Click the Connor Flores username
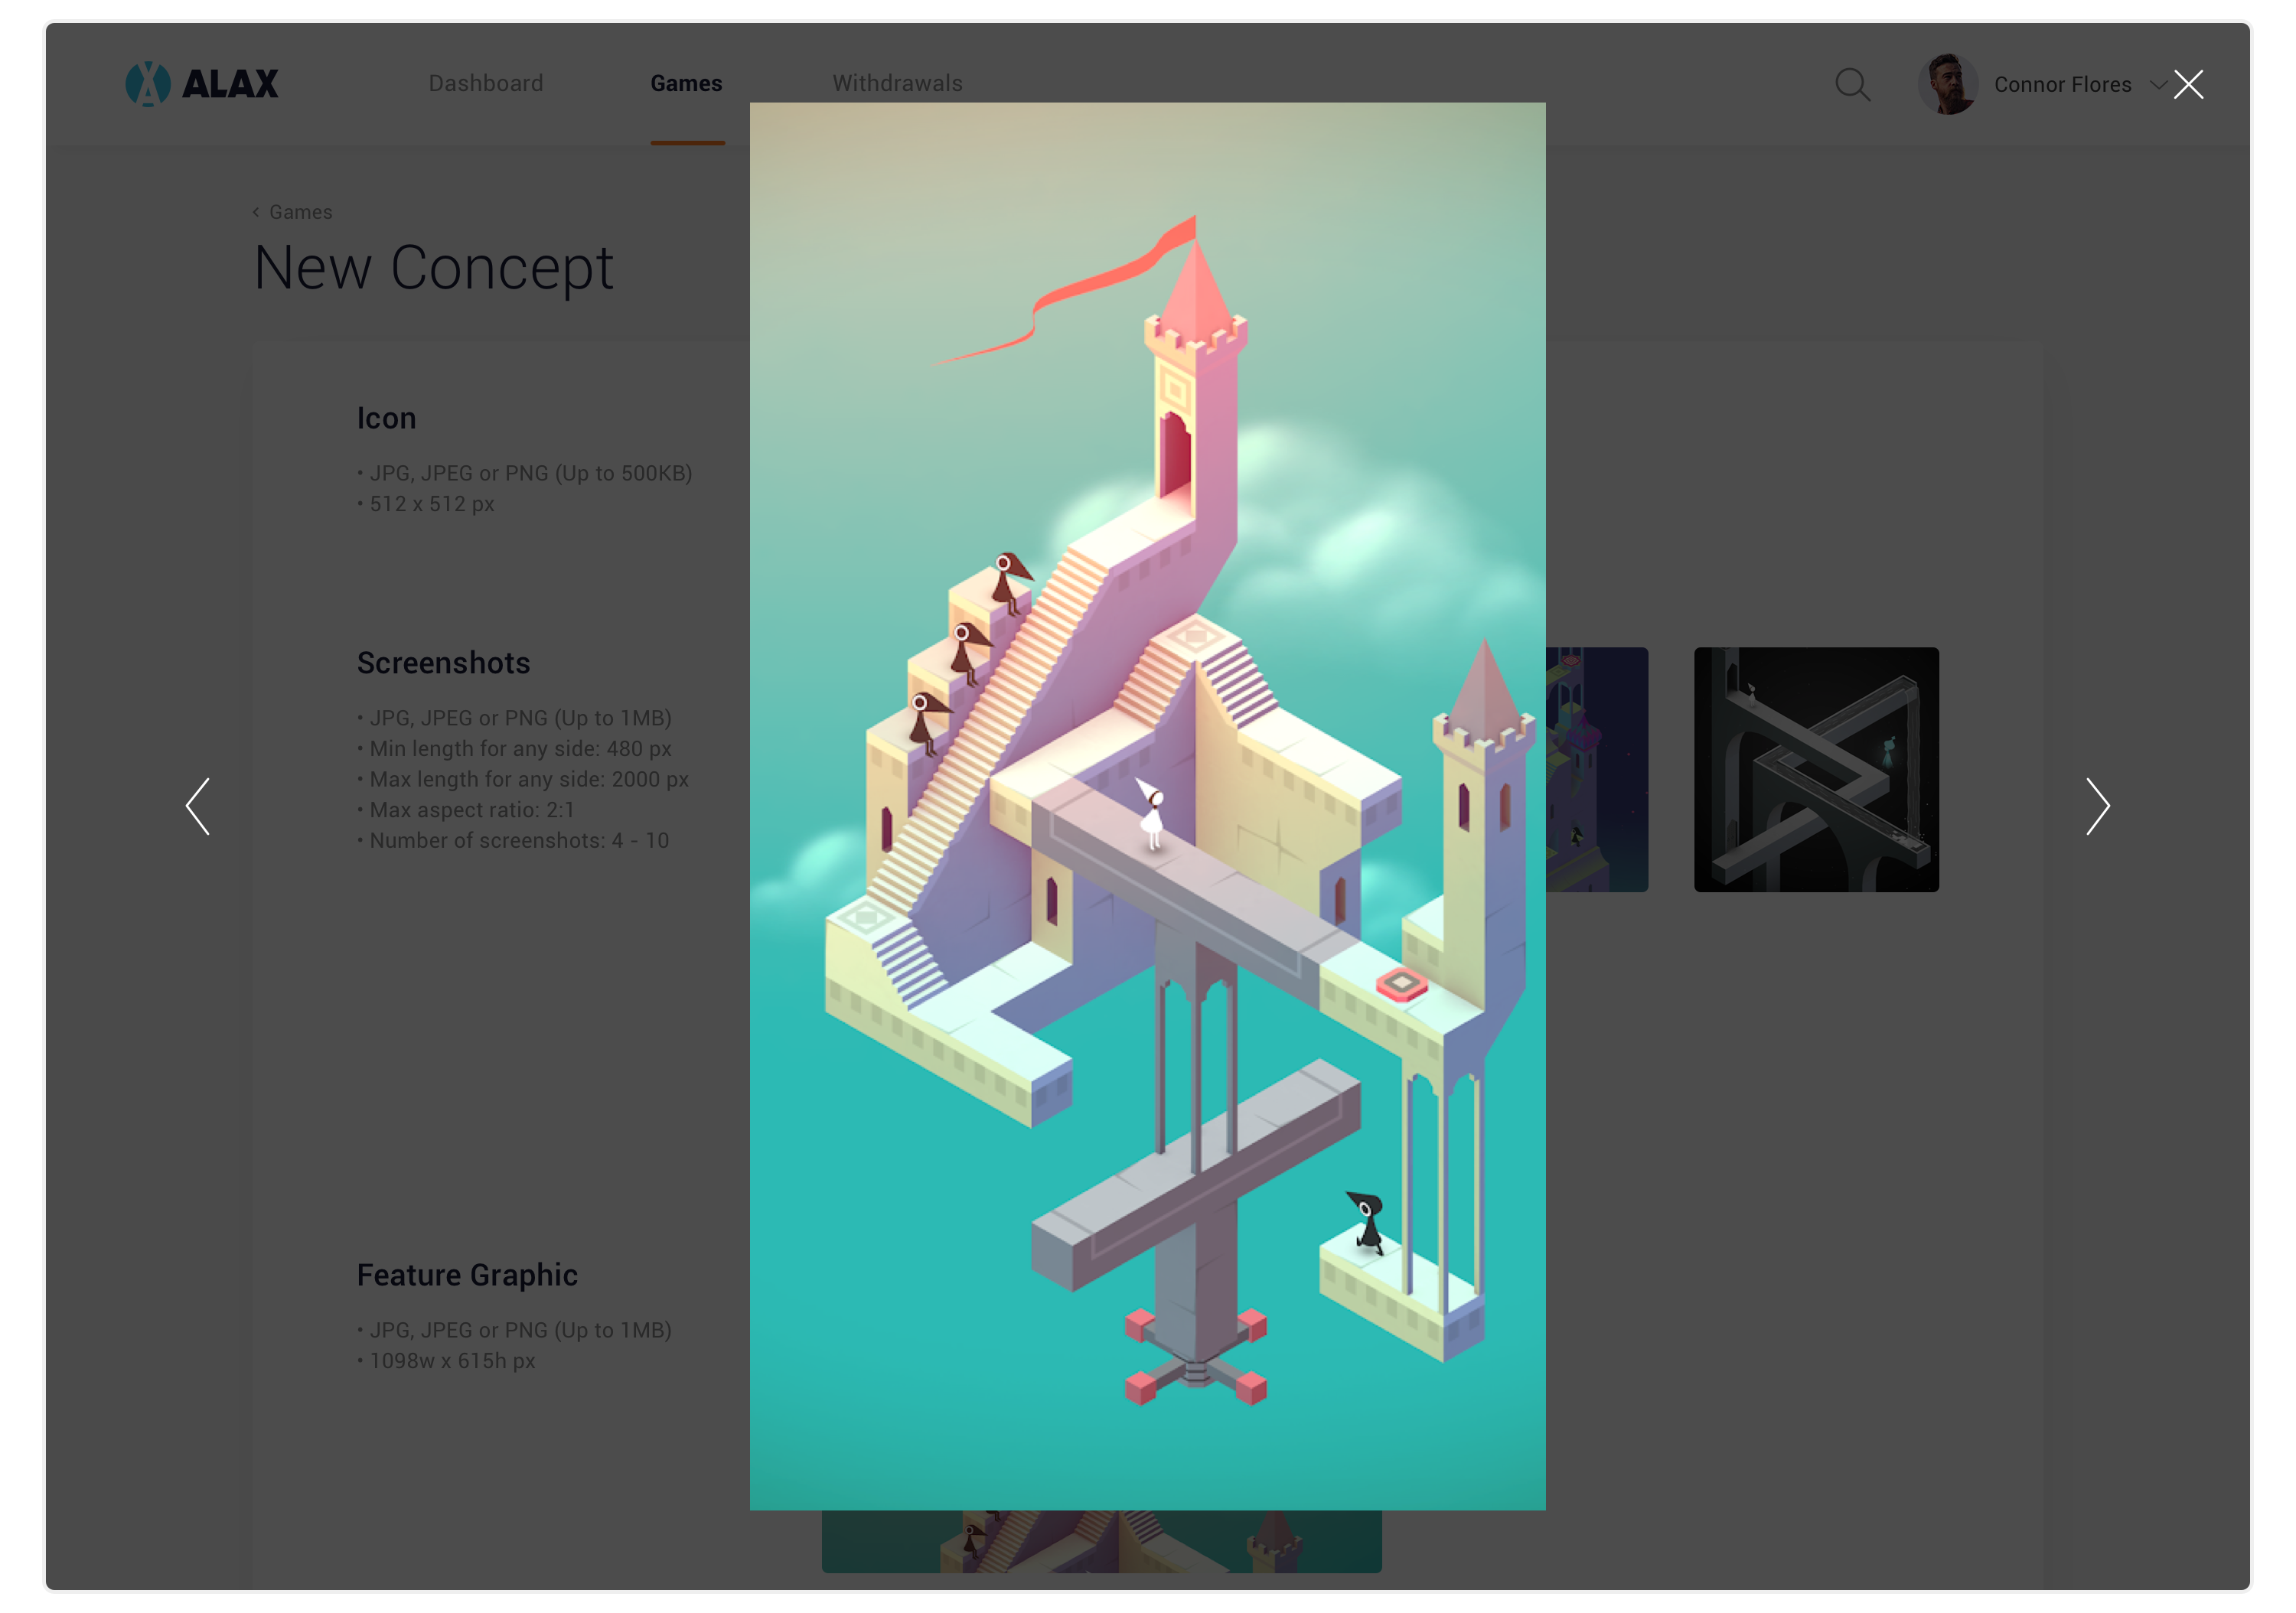Image resolution: width=2296 pixels, height=1613 pixels. click(x=2062, y=85)
